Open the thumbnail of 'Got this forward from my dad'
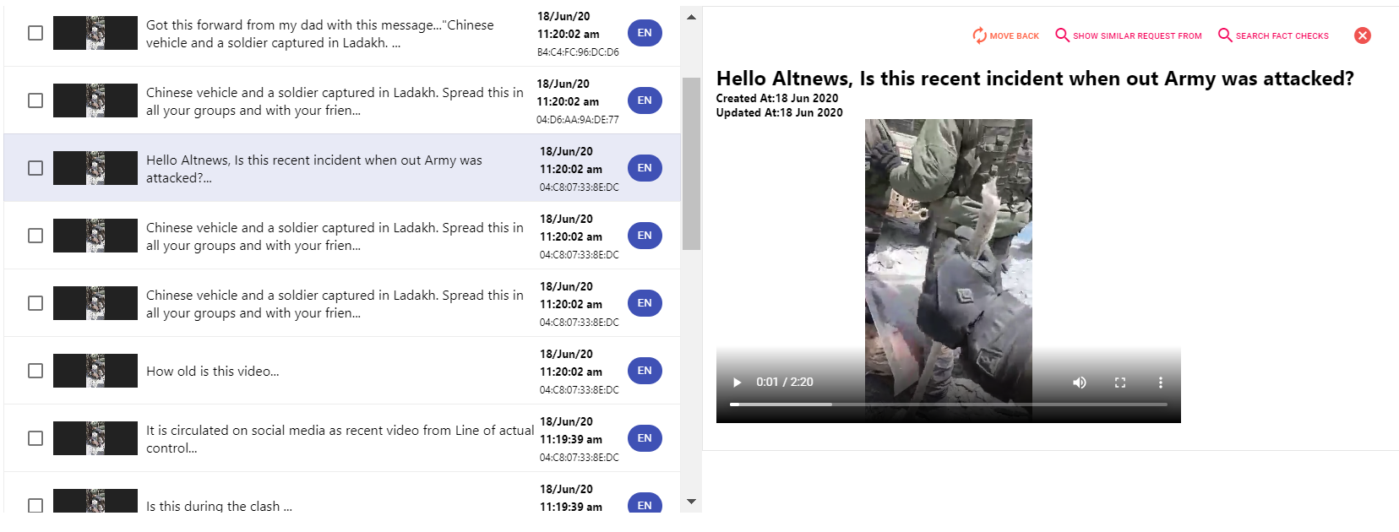The width and height of the screenshot is (1399, 532). tap(95, 33)
